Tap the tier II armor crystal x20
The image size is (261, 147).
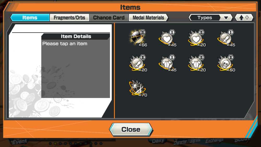point(197,63)
